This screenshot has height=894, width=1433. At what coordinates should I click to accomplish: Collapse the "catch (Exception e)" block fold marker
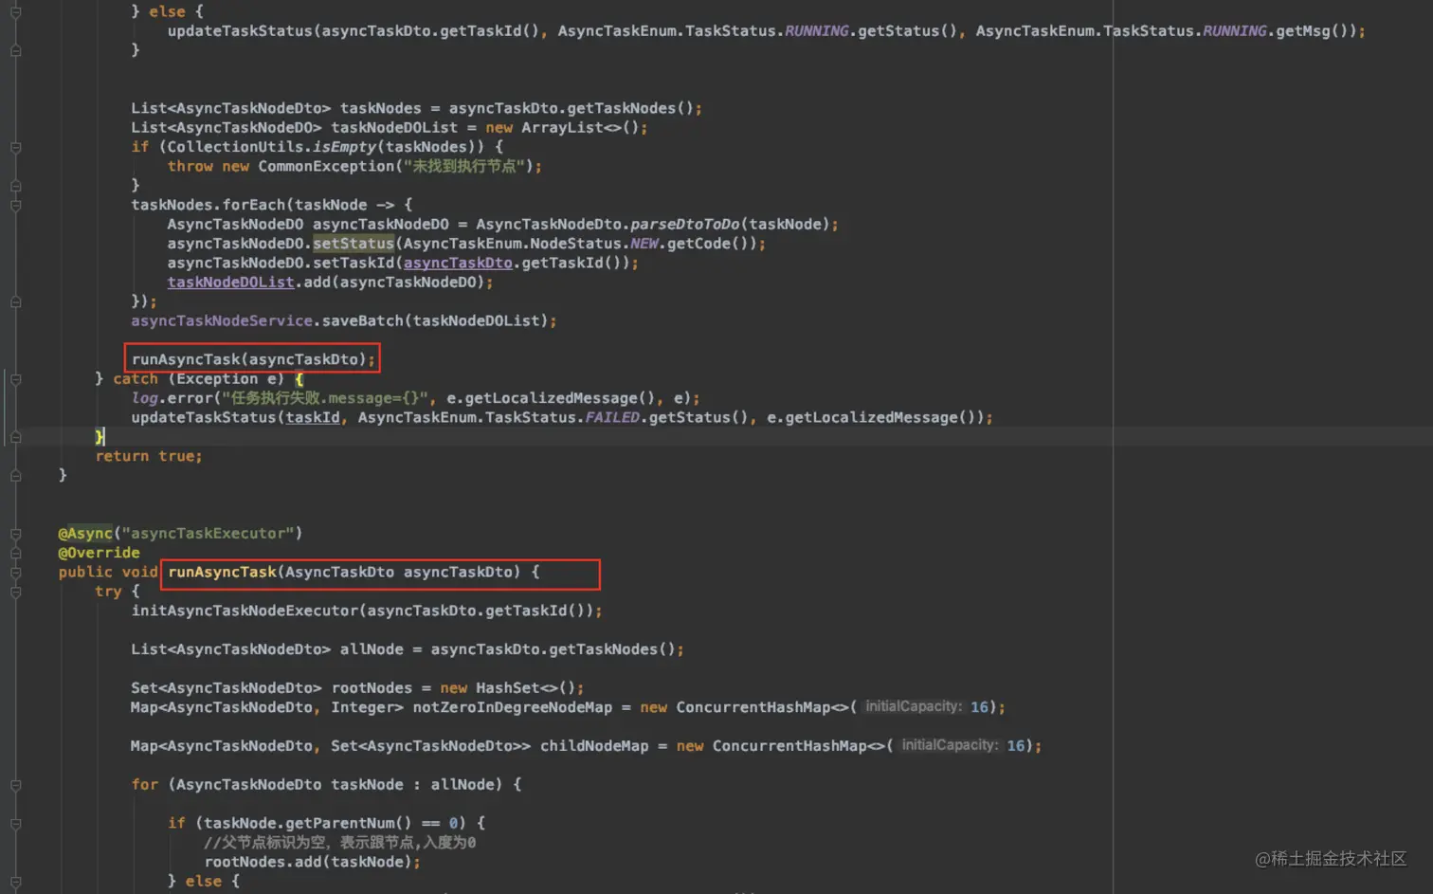point(16,379)
